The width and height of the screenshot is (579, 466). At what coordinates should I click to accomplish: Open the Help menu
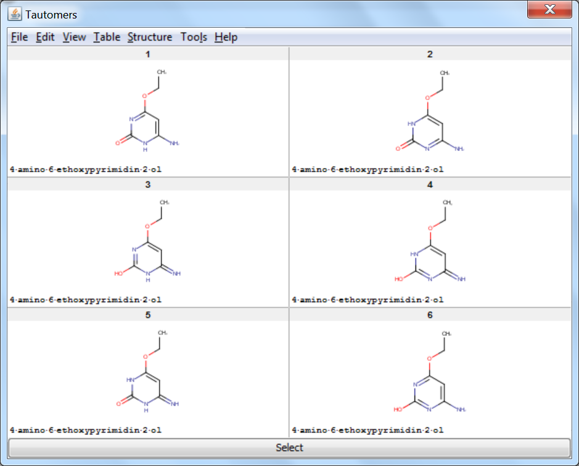(x=226, y=37)
